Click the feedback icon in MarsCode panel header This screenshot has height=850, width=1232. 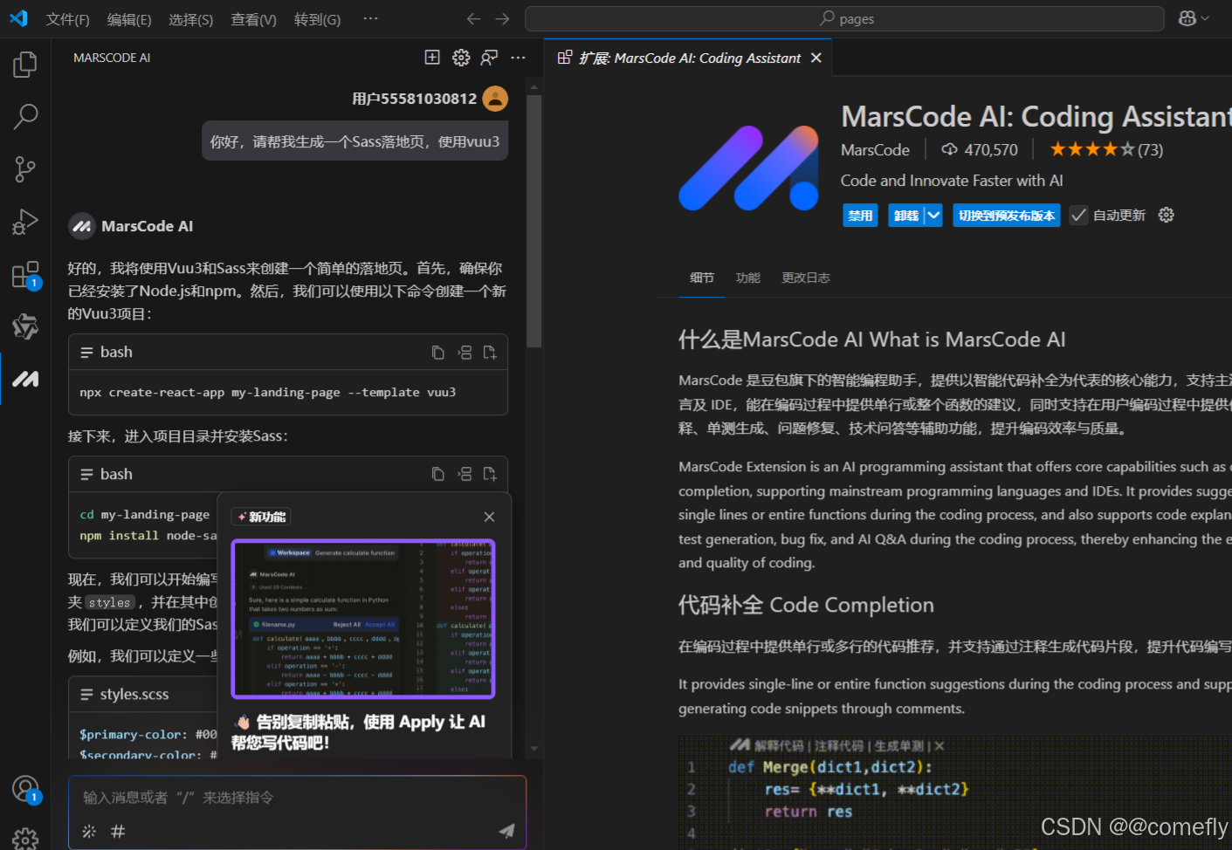coord(490,58)
